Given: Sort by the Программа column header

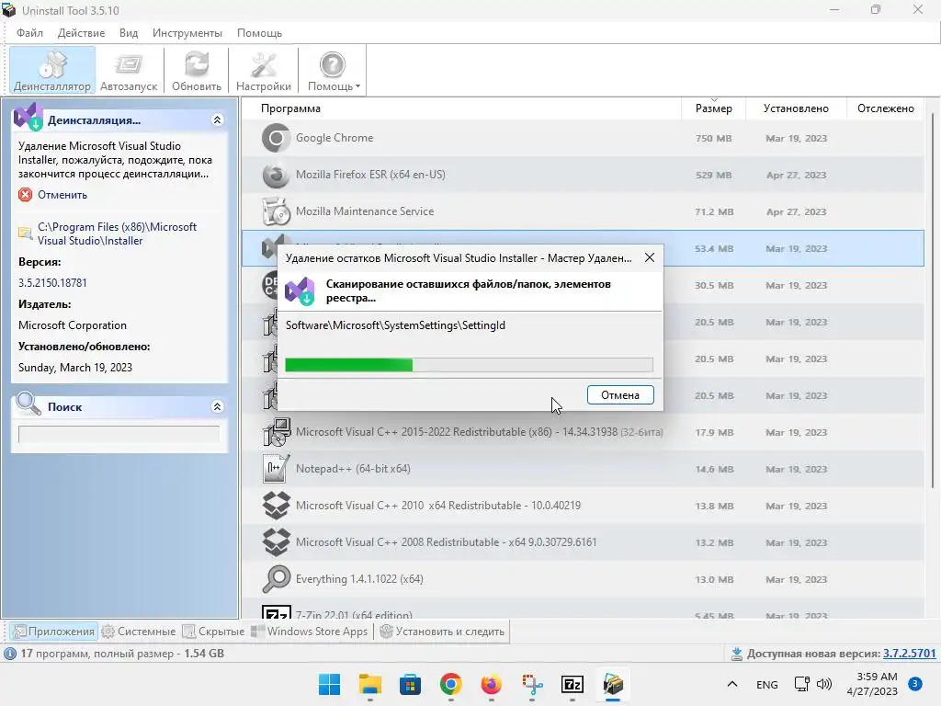Looking at the screenshot, I should pyautogui.click(x=290, y=108).
